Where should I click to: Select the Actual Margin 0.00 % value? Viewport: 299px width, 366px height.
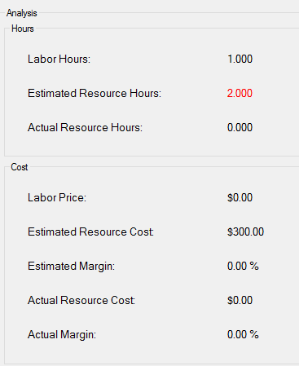243,334
